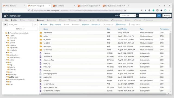Click the .htaccess file icon
Image resolution: width=174 pixels, height=98 pixels.
[41, 53]
